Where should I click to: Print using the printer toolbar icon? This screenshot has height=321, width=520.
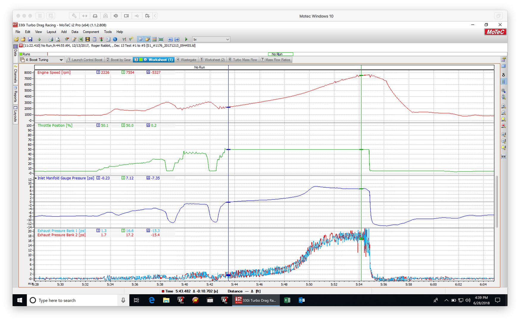(x=51, y=39)
